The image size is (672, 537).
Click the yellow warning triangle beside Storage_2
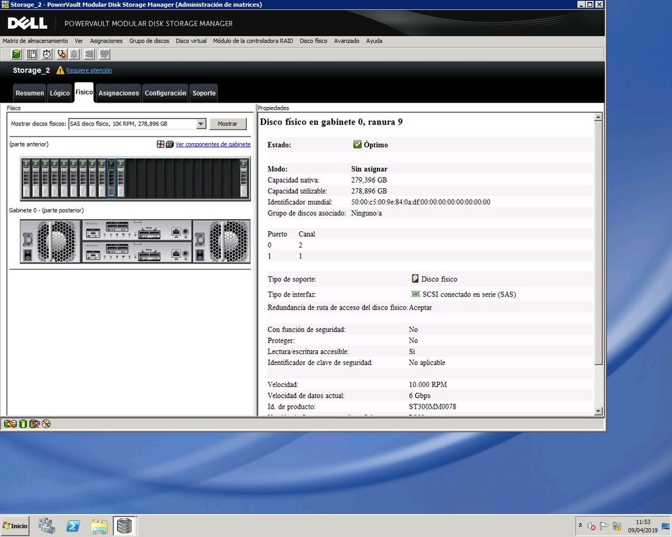pos(60,70)
